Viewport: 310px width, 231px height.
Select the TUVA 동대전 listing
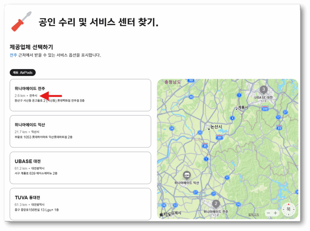pos(80,203)
